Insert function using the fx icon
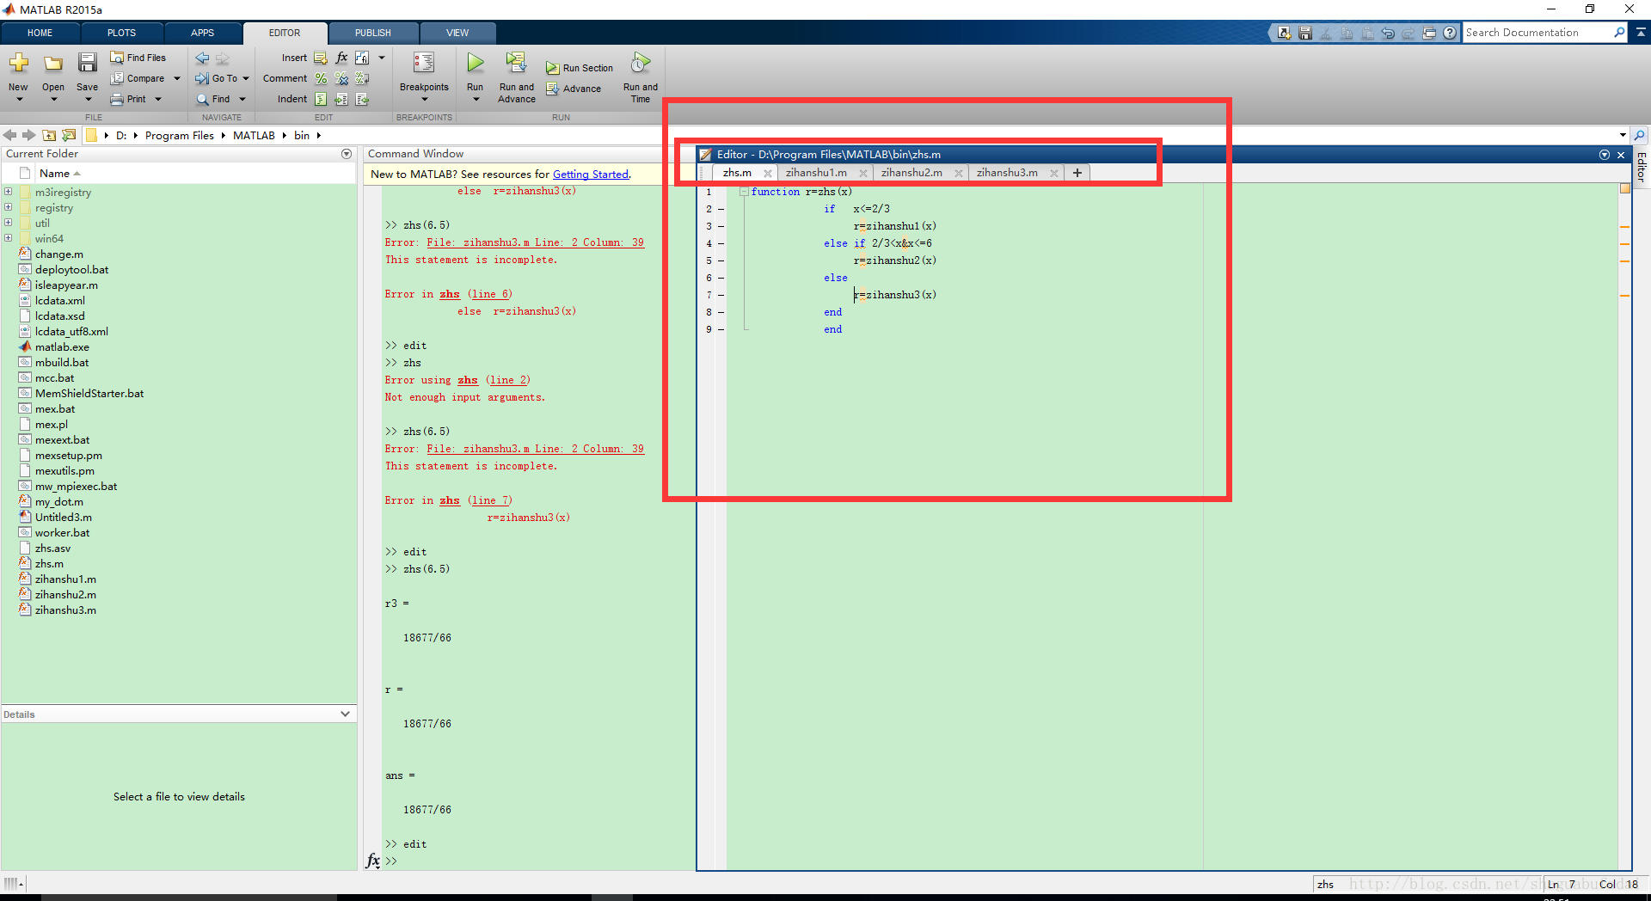1651x901 pixels. click(341, 58)
